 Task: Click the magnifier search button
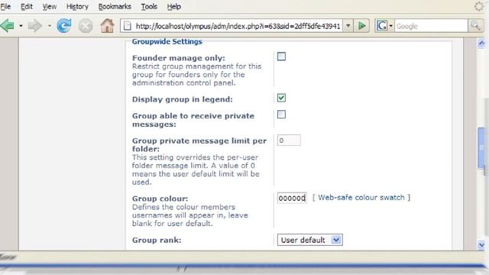tap(475, 26)
